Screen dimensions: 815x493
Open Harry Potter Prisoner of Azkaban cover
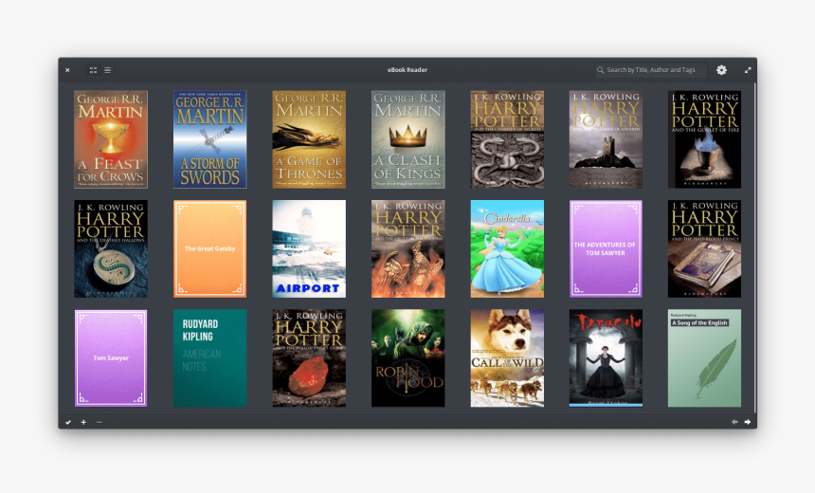[x=607, y=139]
